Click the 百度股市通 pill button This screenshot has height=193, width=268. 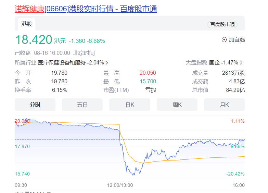click(222, 24)
